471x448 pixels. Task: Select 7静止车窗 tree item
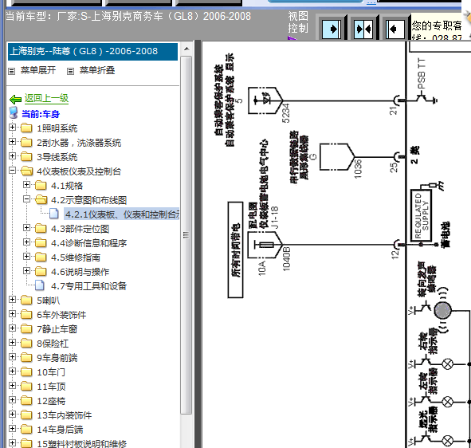click(57, 329)
